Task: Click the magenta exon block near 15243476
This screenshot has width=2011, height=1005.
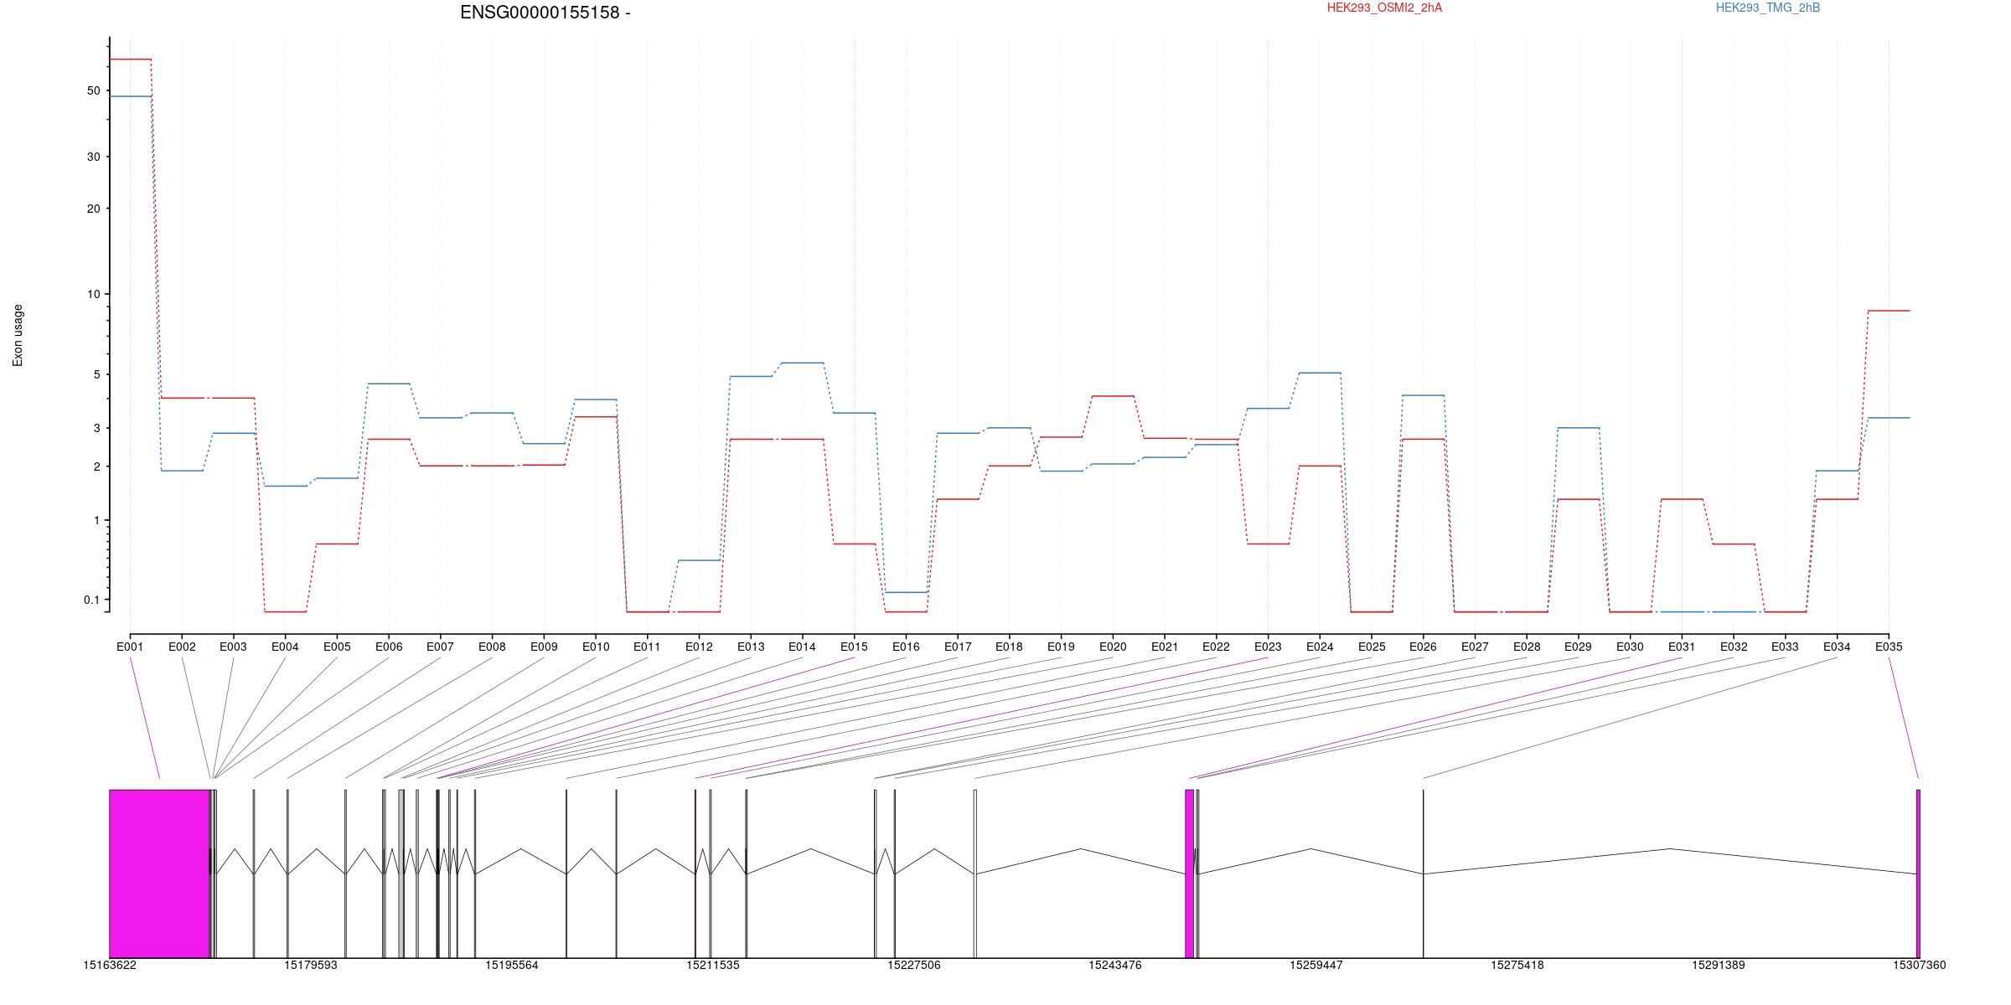Action: coord(1189,874)
